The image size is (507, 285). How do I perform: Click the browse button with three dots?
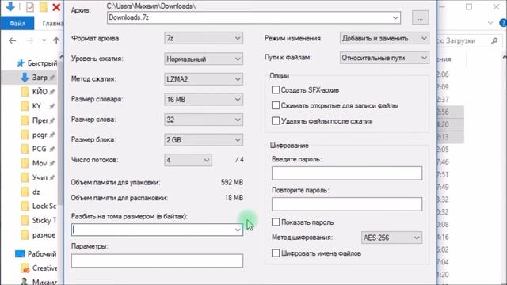420,17
